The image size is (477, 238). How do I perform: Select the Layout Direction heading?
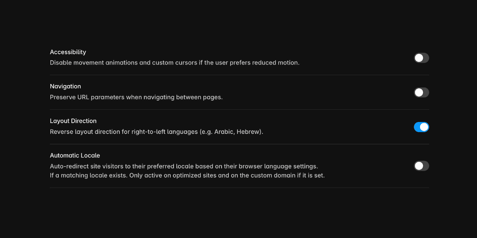pos(73,121)
